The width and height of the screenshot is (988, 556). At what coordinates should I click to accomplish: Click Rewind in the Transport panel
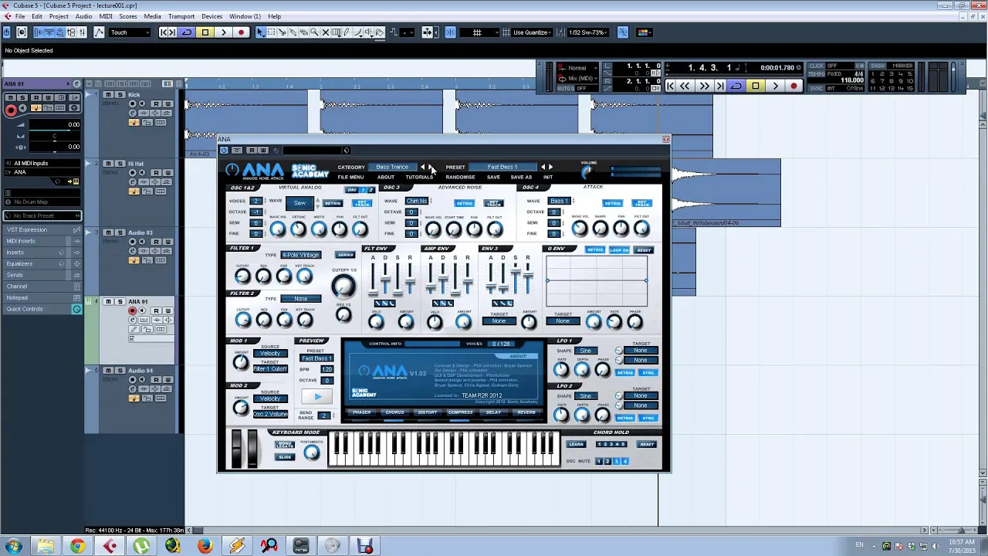(x=685, y=86)
